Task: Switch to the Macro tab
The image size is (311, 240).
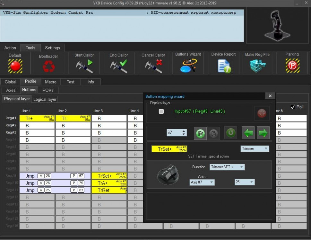Action: 51,82
